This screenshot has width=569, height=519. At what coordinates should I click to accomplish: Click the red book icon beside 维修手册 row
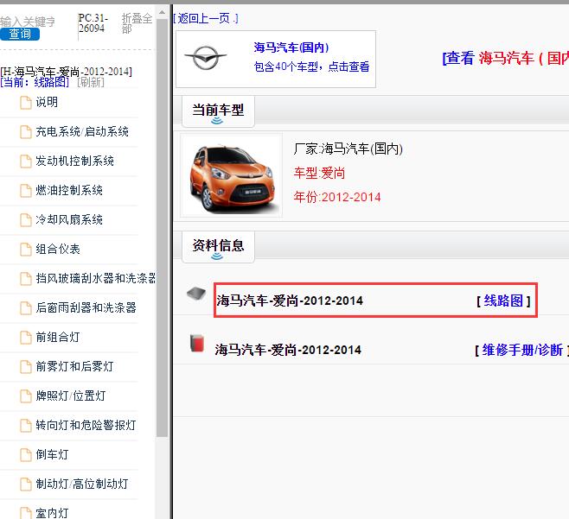(x=197, y=343)
